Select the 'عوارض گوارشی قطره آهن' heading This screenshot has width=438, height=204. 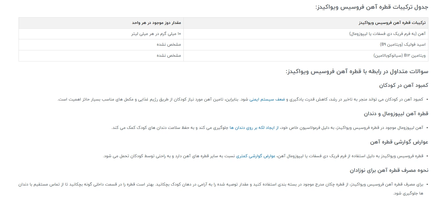[x=399, y=142]
